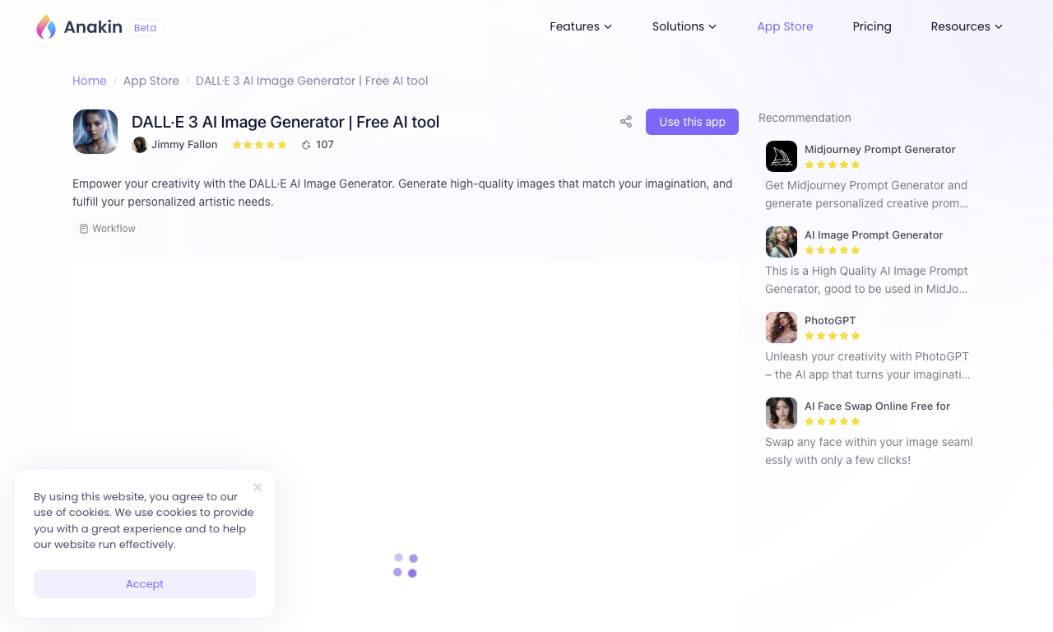Close the cookie notice popup
This screenshot has height=632, width=1053.
pyautogui.click(x=257, y=487)
